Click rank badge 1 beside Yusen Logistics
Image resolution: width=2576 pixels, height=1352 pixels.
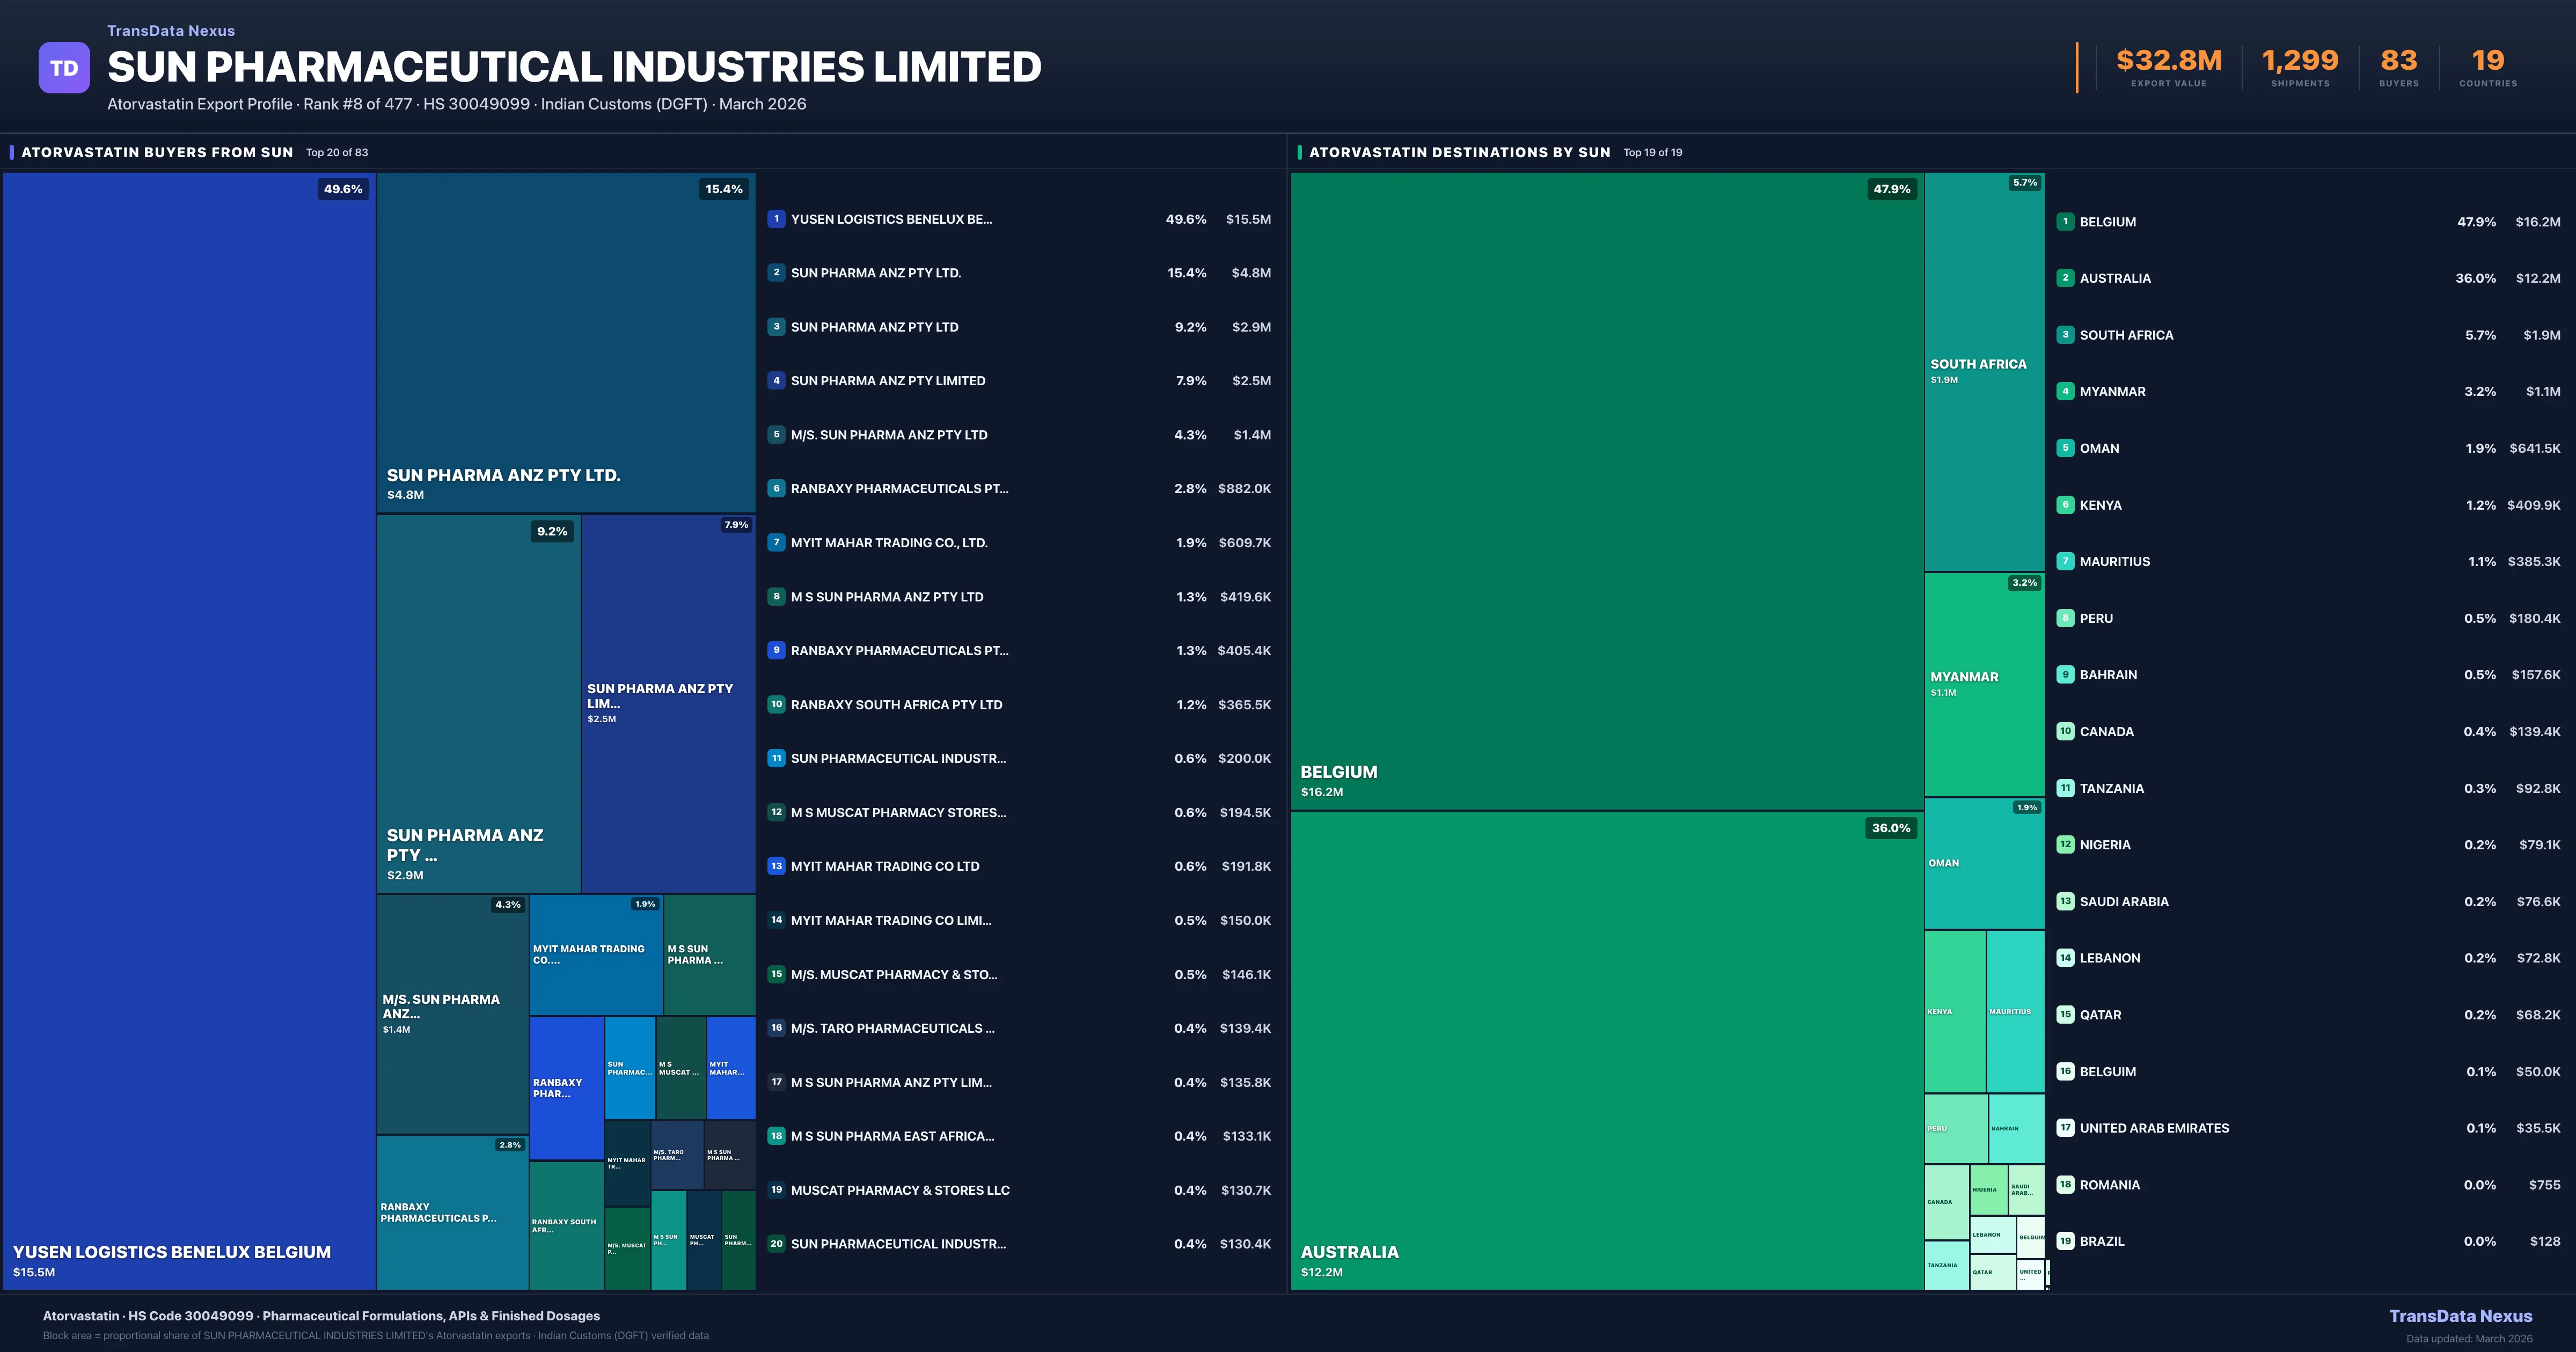[x=776, y=219]
